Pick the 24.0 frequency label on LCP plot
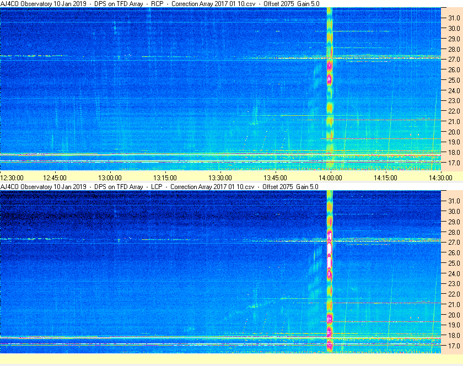The width and height of the screenshot is (463, 366). coord(454,273)
